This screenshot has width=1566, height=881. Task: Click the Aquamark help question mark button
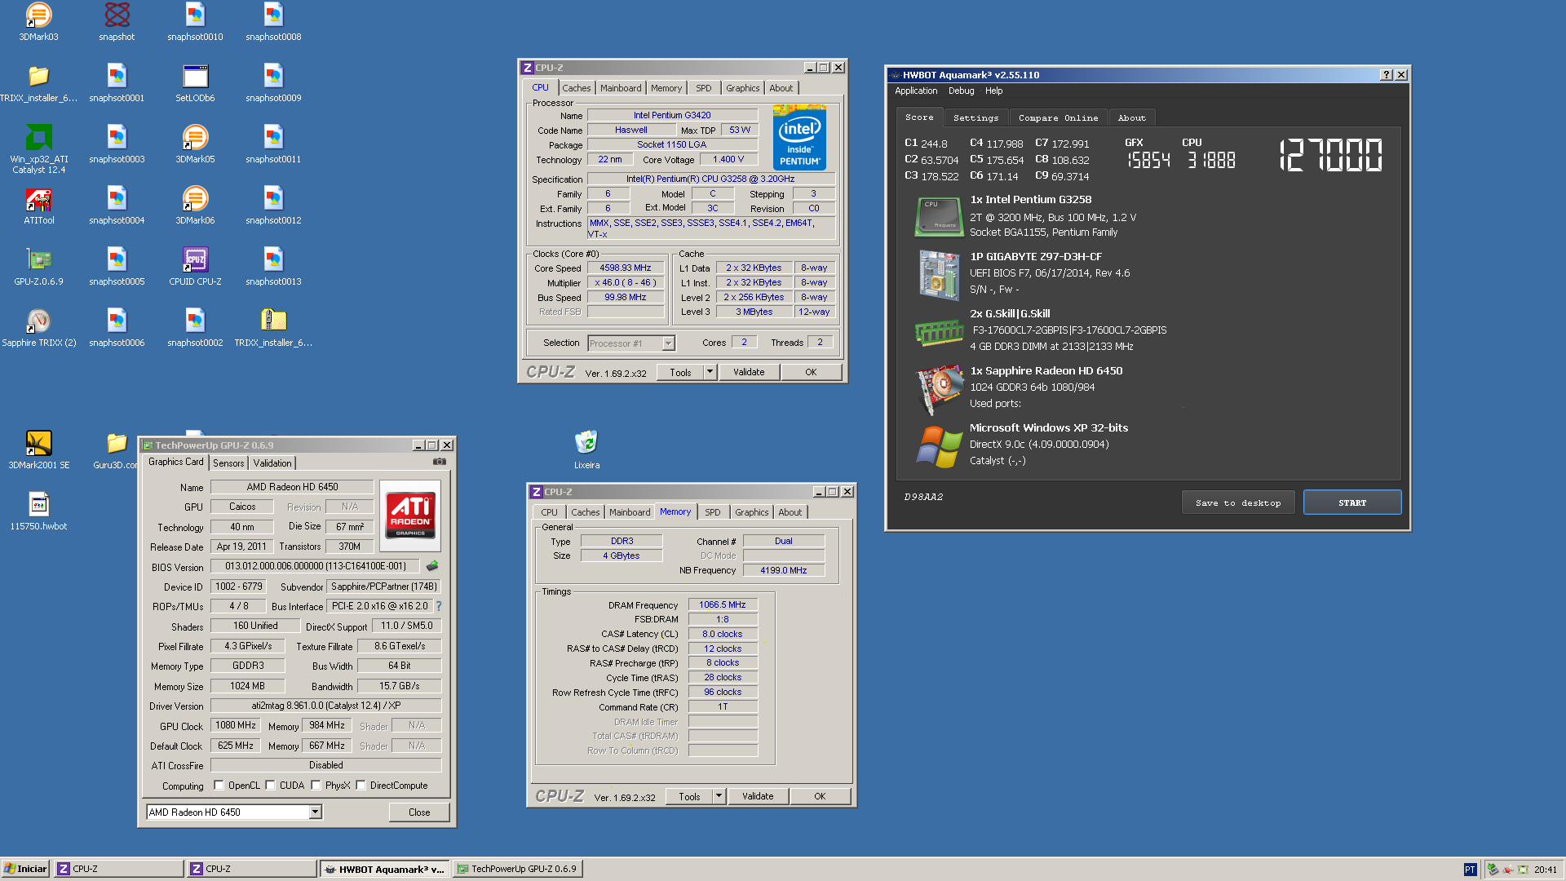1386,74
